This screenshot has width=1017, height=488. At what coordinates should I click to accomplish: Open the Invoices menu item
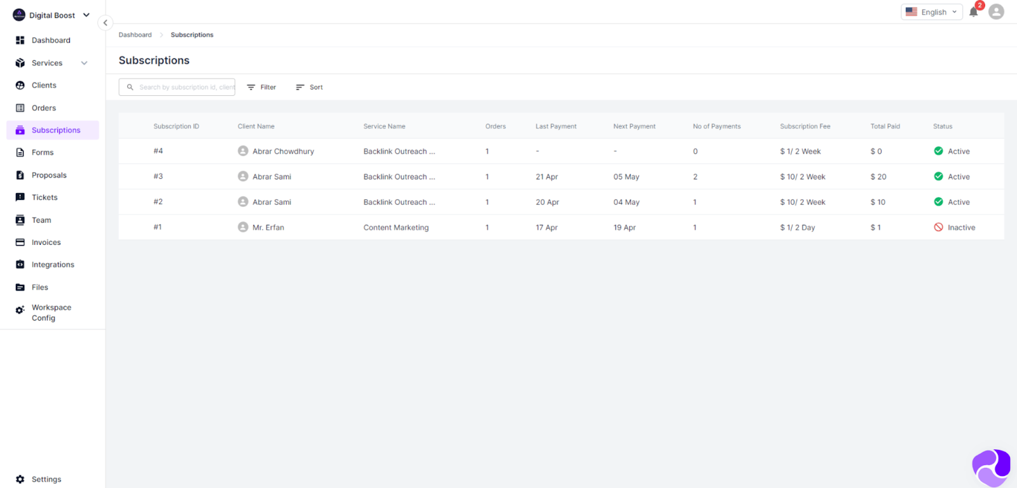click(46, 242)
